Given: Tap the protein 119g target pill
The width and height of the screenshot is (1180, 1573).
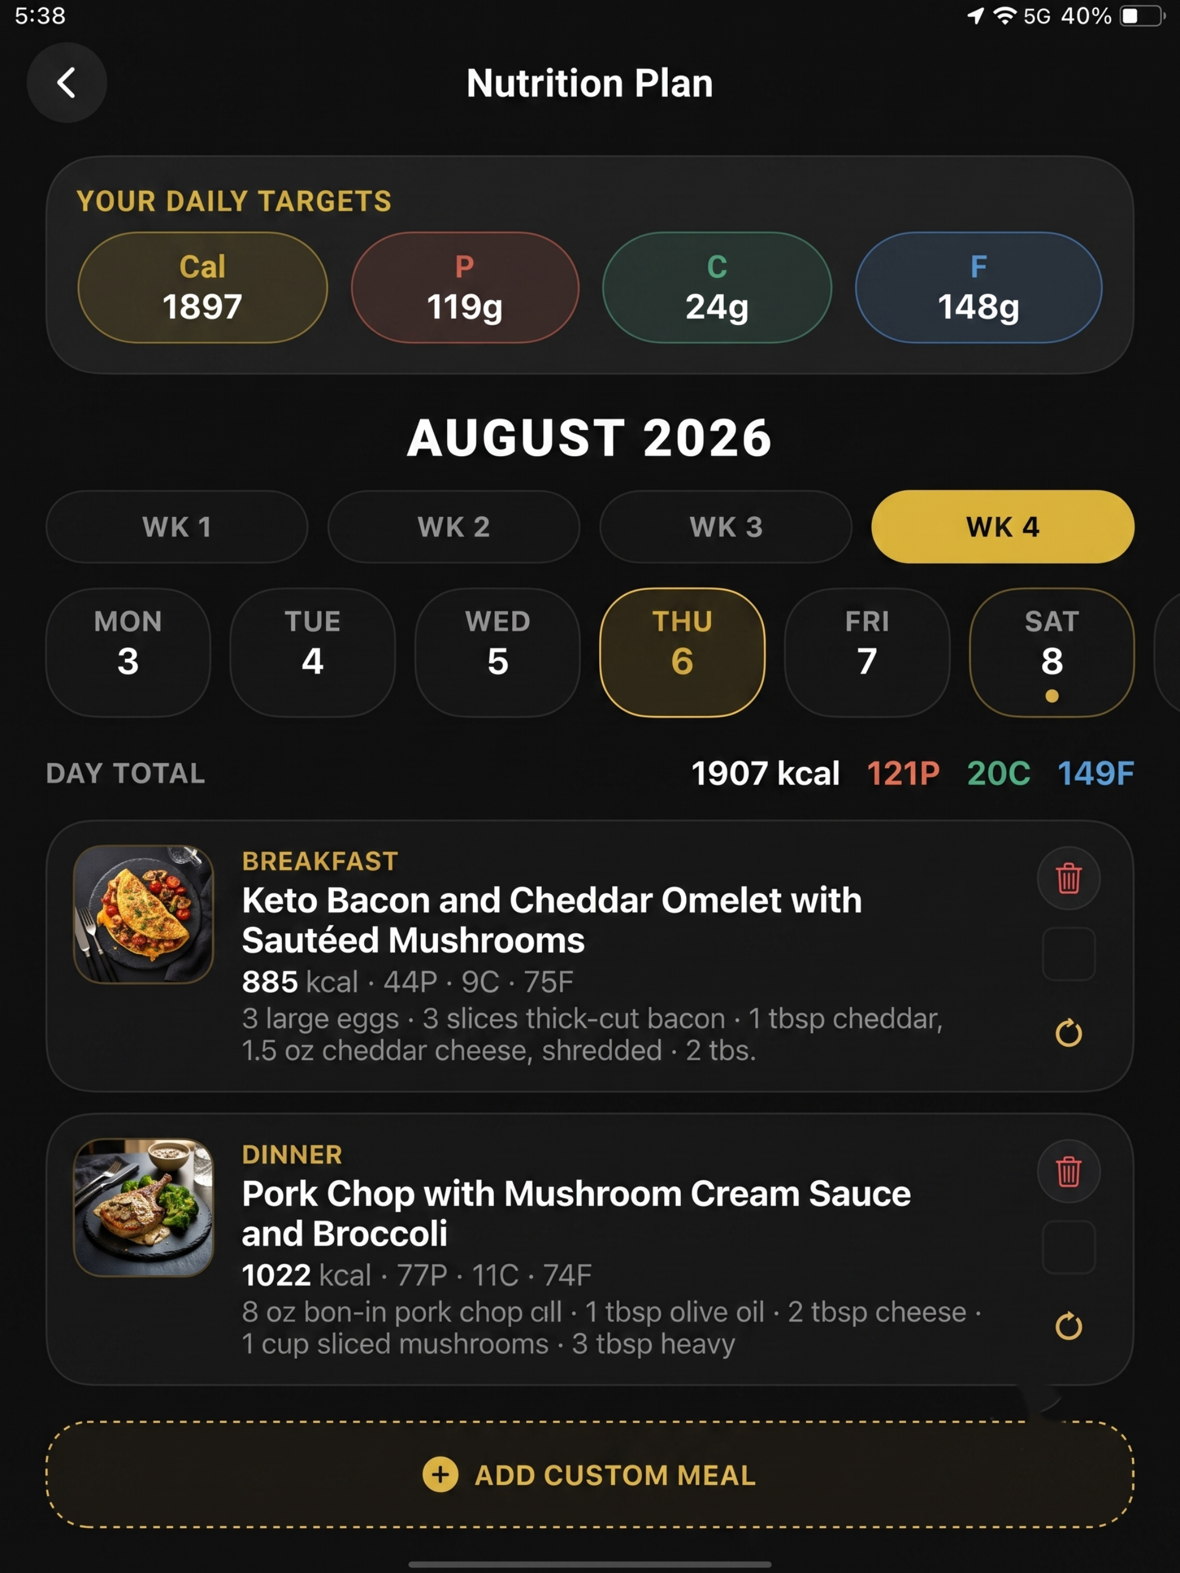Looking at the screenshot, I should coord(465,288).
